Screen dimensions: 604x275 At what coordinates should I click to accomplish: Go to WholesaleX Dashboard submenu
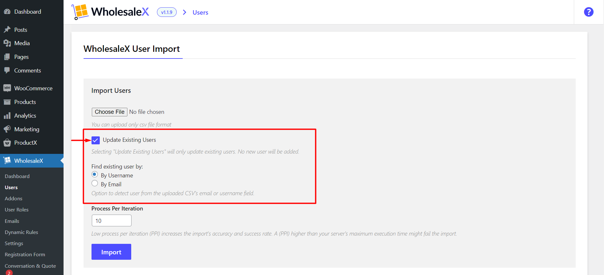click(x=17, y=176)
